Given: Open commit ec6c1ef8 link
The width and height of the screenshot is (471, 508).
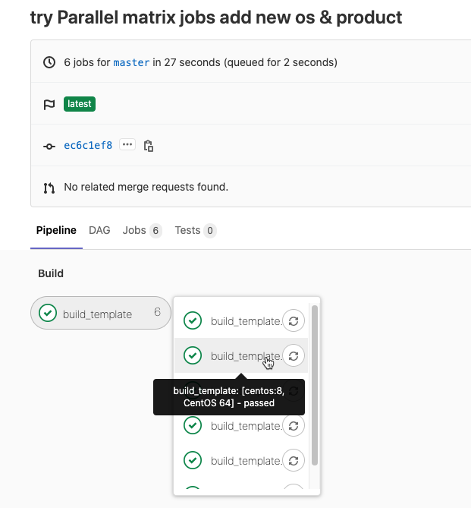Looking at the screenshot, I should [x=88, y=145].
